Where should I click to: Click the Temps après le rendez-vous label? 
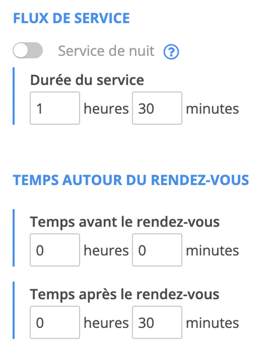click(125, 295)
